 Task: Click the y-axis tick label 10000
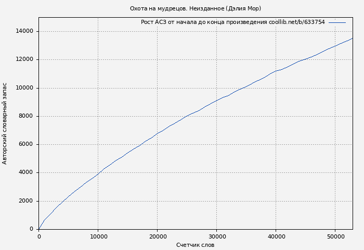[24, 88]
